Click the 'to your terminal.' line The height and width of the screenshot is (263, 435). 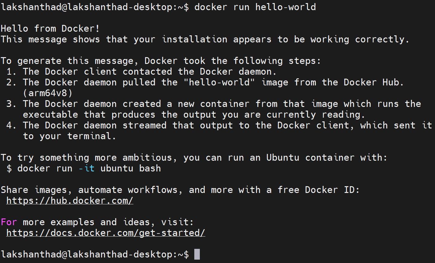pos(69,136)
